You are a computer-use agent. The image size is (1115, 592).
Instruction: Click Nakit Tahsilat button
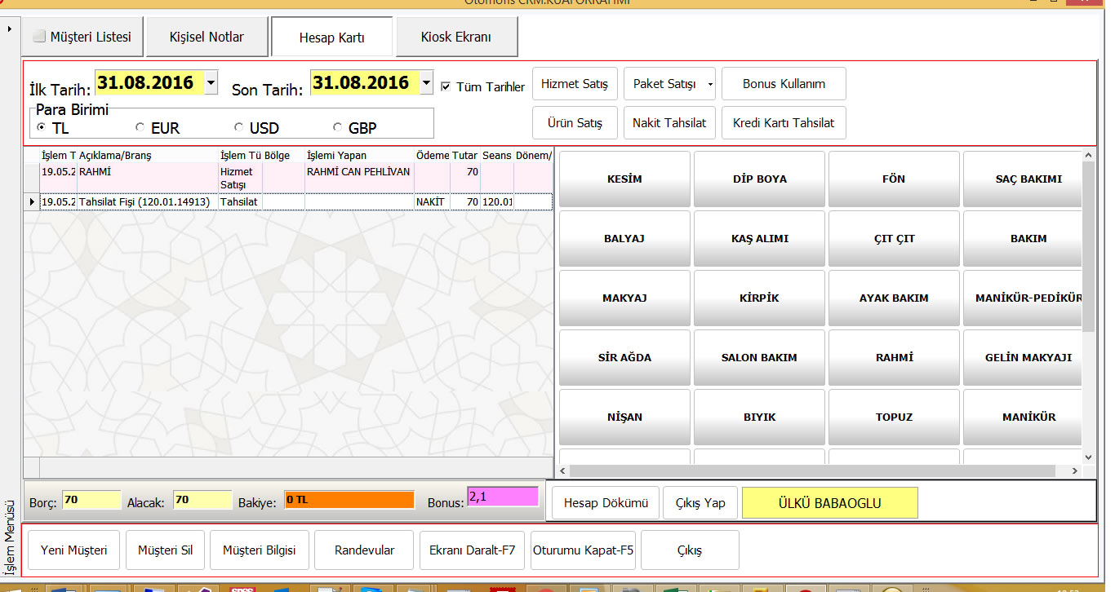pyautogui.click(x=669, y=122)
